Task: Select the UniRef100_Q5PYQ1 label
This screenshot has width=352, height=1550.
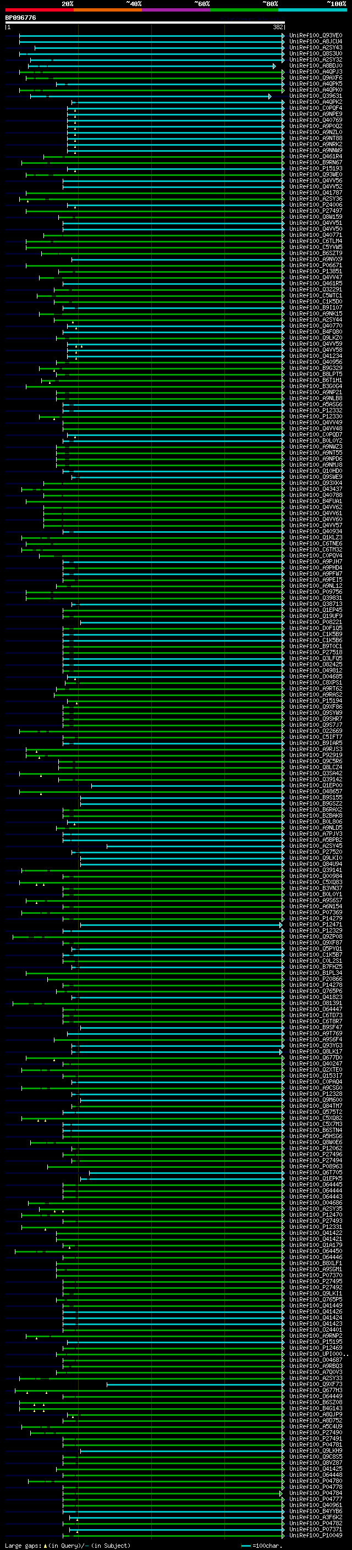Action: click(316, 949)
